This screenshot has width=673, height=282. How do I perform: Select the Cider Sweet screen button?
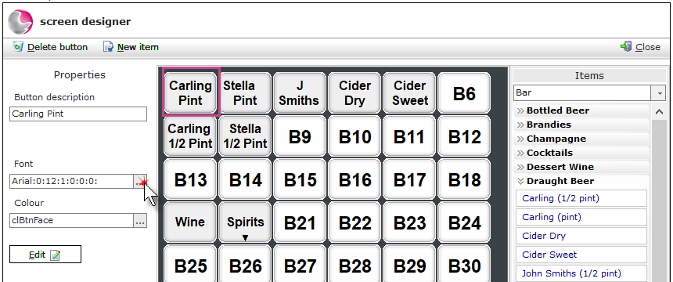pos(409,93)
